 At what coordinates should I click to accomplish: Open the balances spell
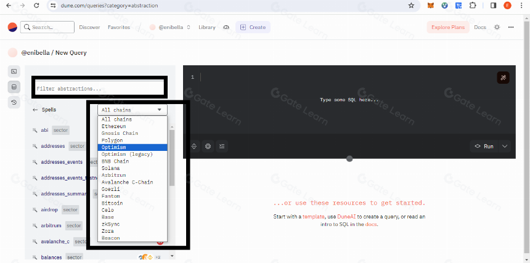click(51, 257)
